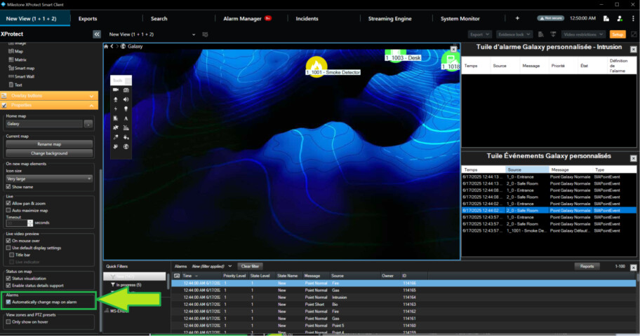Screen dimensions: 640x336
Task: Collapse the side panel with double-arrow icon
Action: pos(97,34)
